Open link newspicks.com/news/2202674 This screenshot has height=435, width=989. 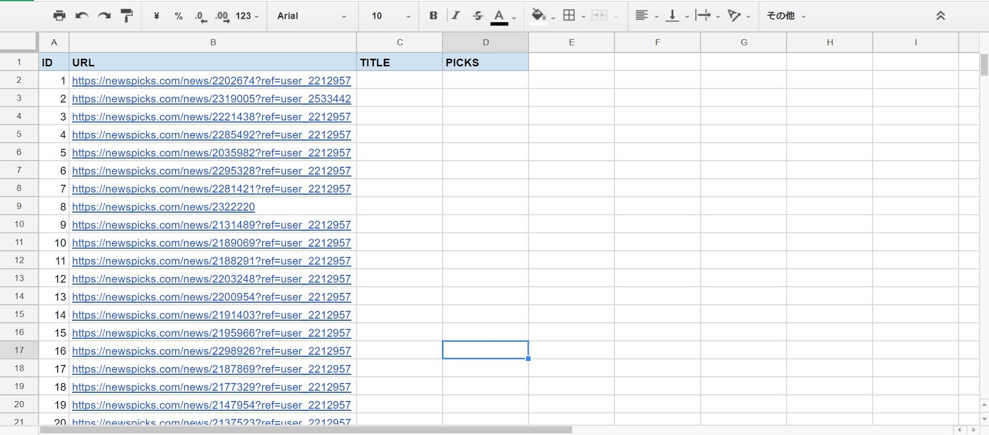point(211,81)
